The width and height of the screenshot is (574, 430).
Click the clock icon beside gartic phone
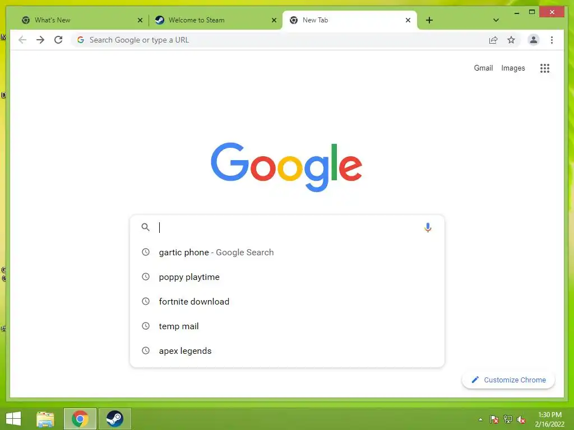point(146,252)
